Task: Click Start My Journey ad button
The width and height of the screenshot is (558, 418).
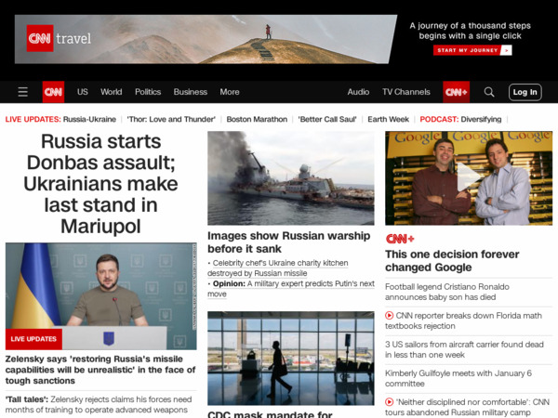Action: (x=472, y=50)
